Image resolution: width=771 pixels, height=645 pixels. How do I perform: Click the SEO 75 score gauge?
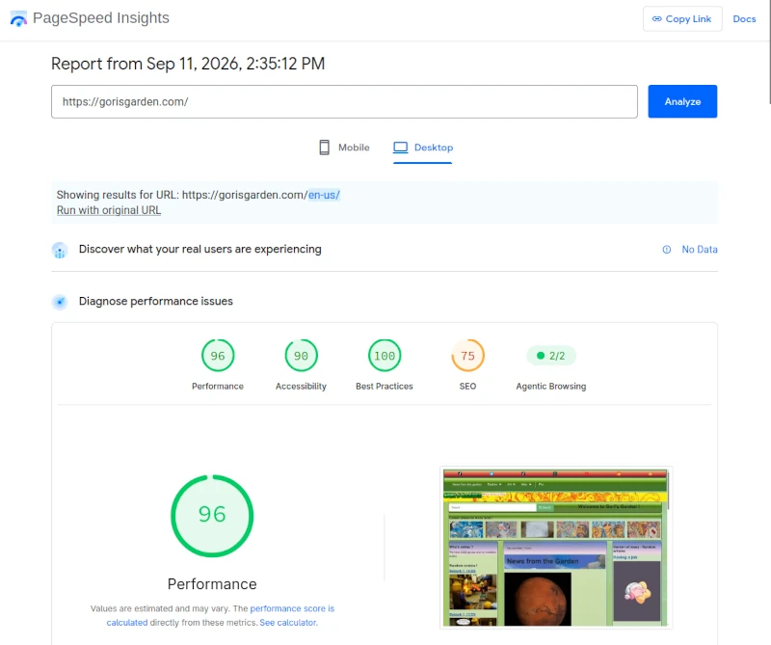[x=467, y=356]
